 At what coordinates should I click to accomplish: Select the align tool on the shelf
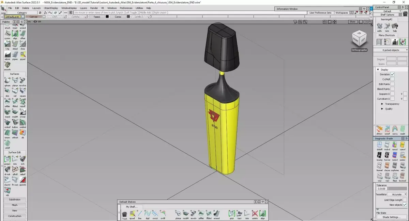tap(263, 213)
